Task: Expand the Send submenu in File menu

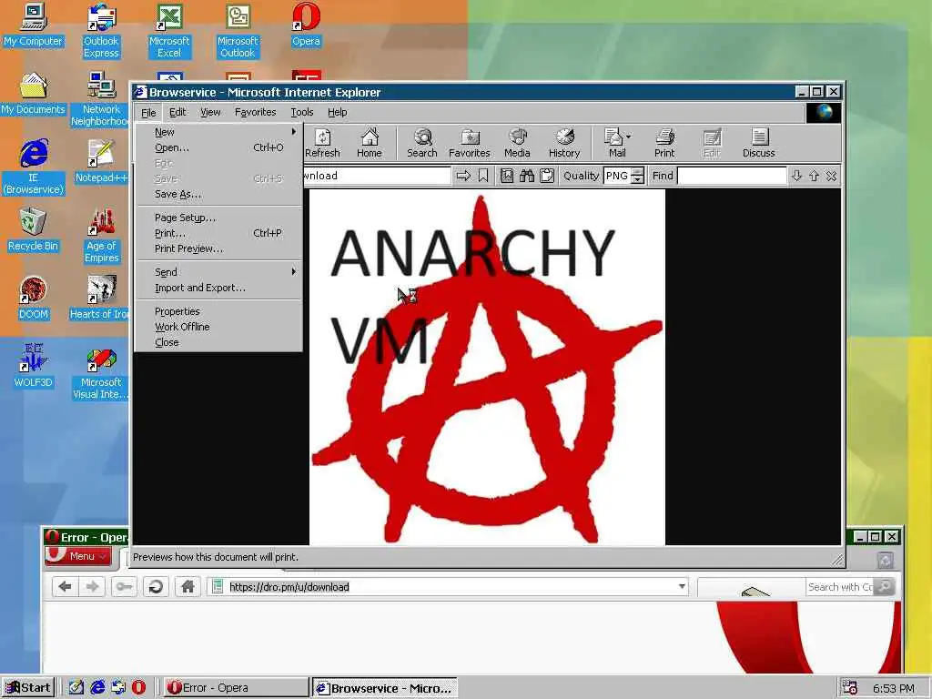Action: point(220,272)
